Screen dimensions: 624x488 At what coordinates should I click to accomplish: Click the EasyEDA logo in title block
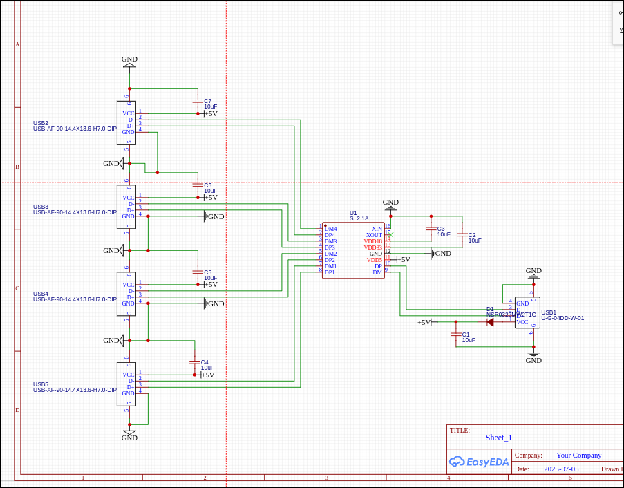[x=479, y=462]
